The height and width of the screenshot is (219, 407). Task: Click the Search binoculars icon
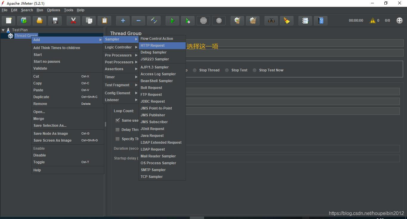point(271,21)
